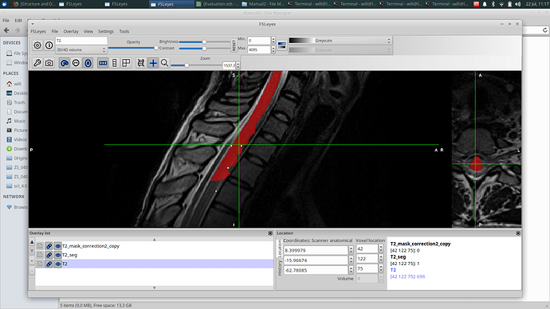Move selected overlay down arrow button
This screenshot has height=309, width=550.
(32, 251)
